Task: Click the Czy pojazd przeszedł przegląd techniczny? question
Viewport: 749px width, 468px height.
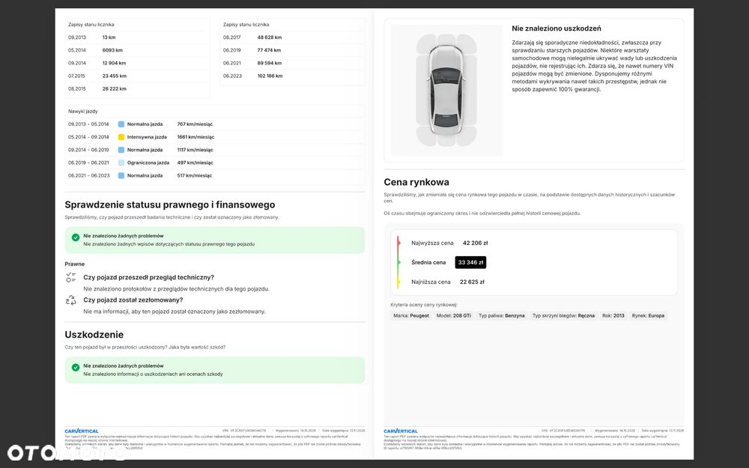Action: point(148,278)
